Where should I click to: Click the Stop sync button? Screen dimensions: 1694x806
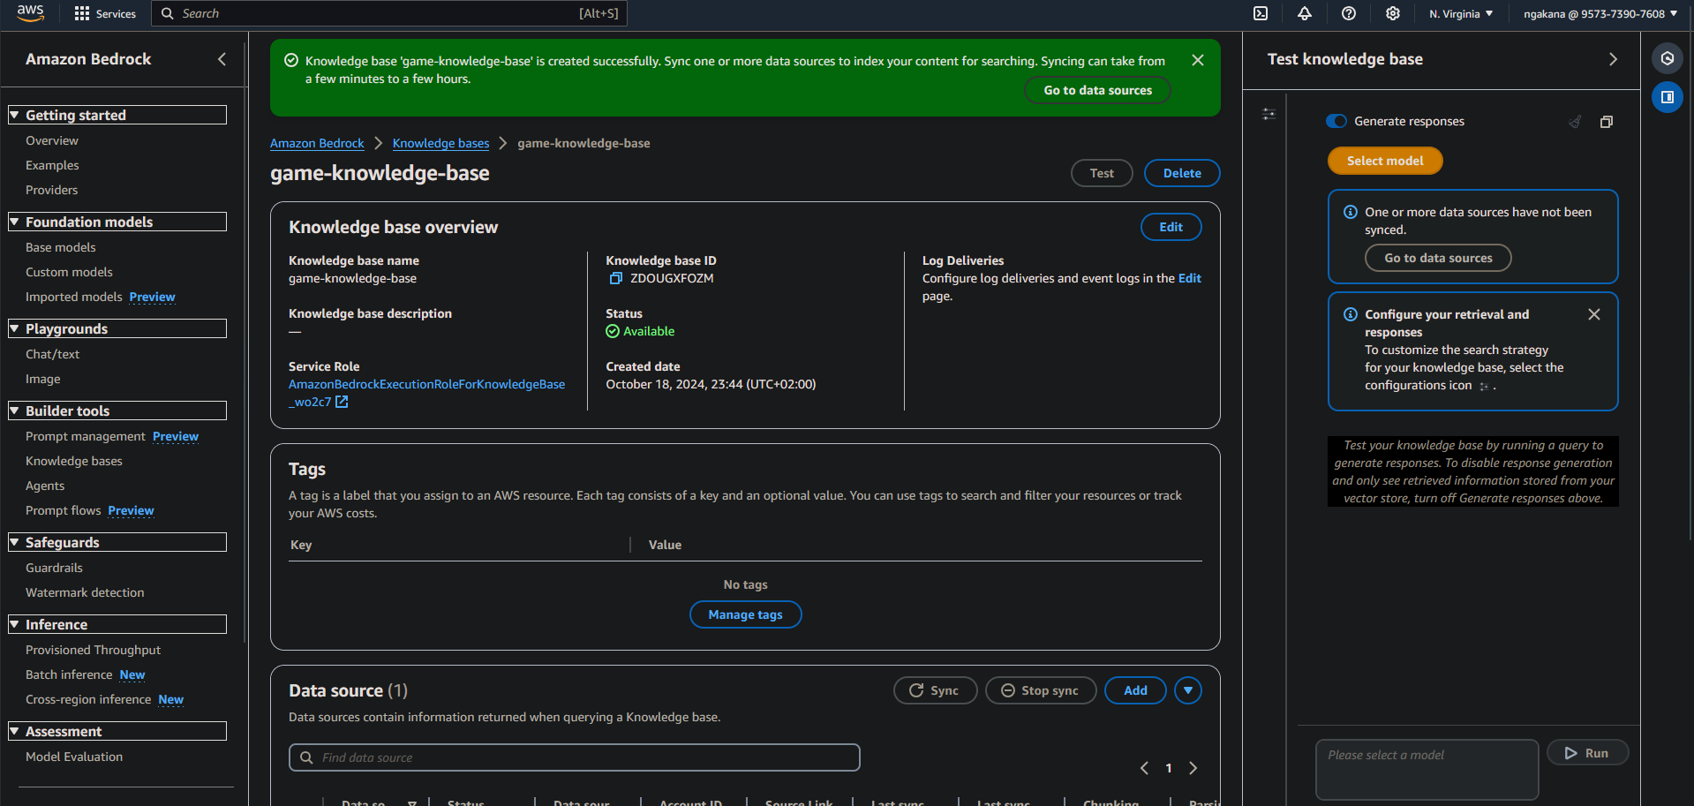[1041, 690]
